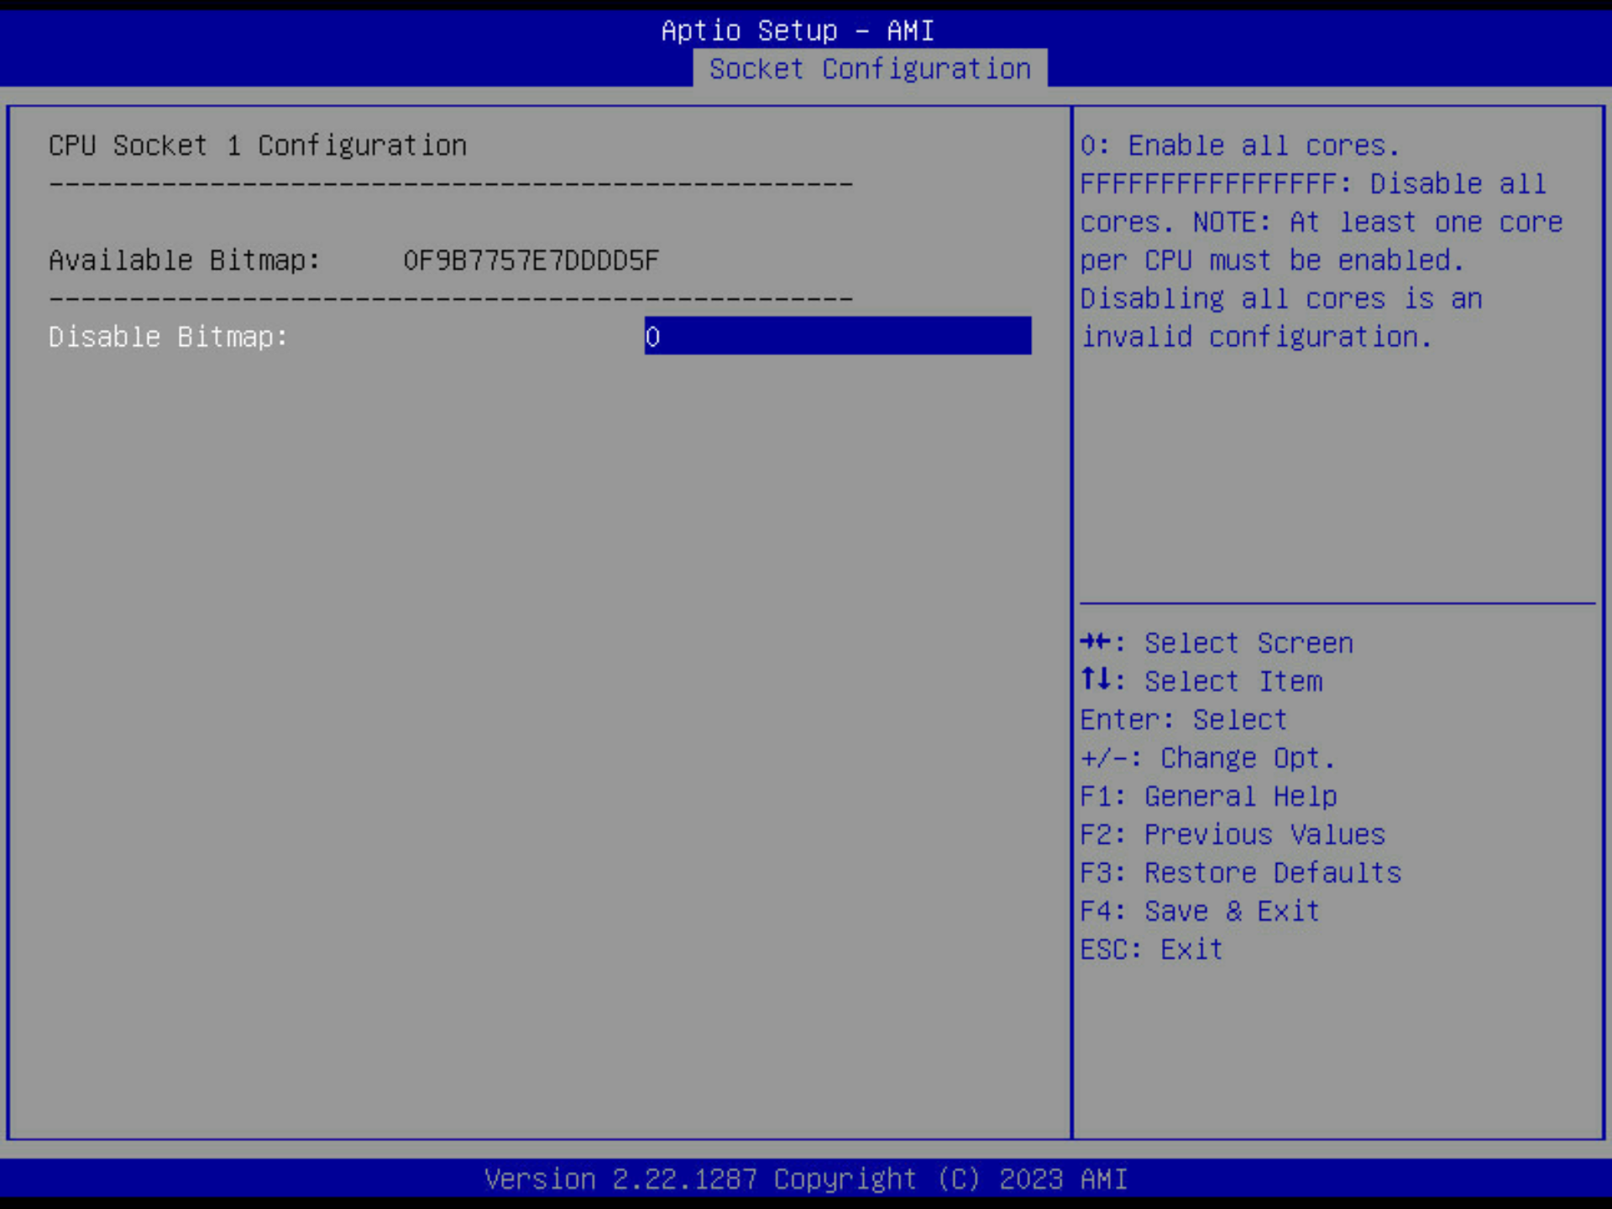The height and width of the screenshot is (1209, 1612).
Task: Click the +/-: Change Opt. hint
Action: (1207, 758)
